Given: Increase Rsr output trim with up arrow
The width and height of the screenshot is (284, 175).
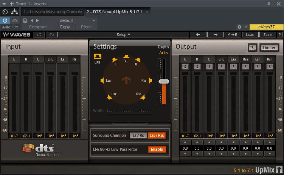Looking at the screenshot, I should (x=270, y=142).
